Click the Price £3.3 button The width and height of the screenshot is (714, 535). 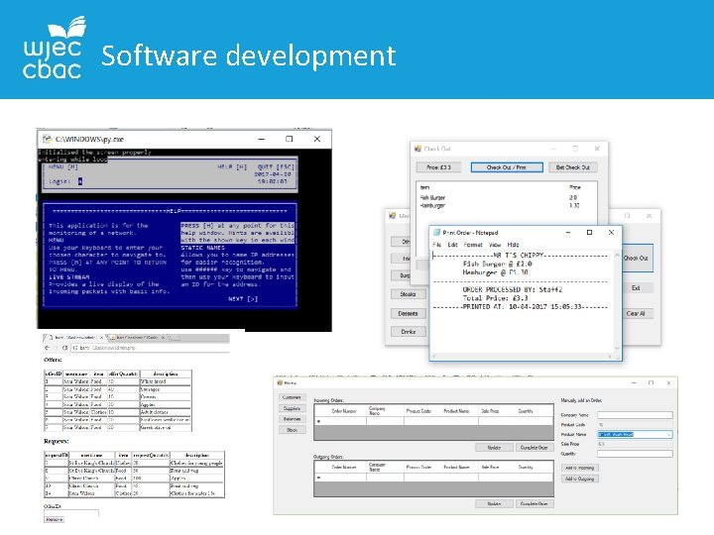(x=438, y=167)
